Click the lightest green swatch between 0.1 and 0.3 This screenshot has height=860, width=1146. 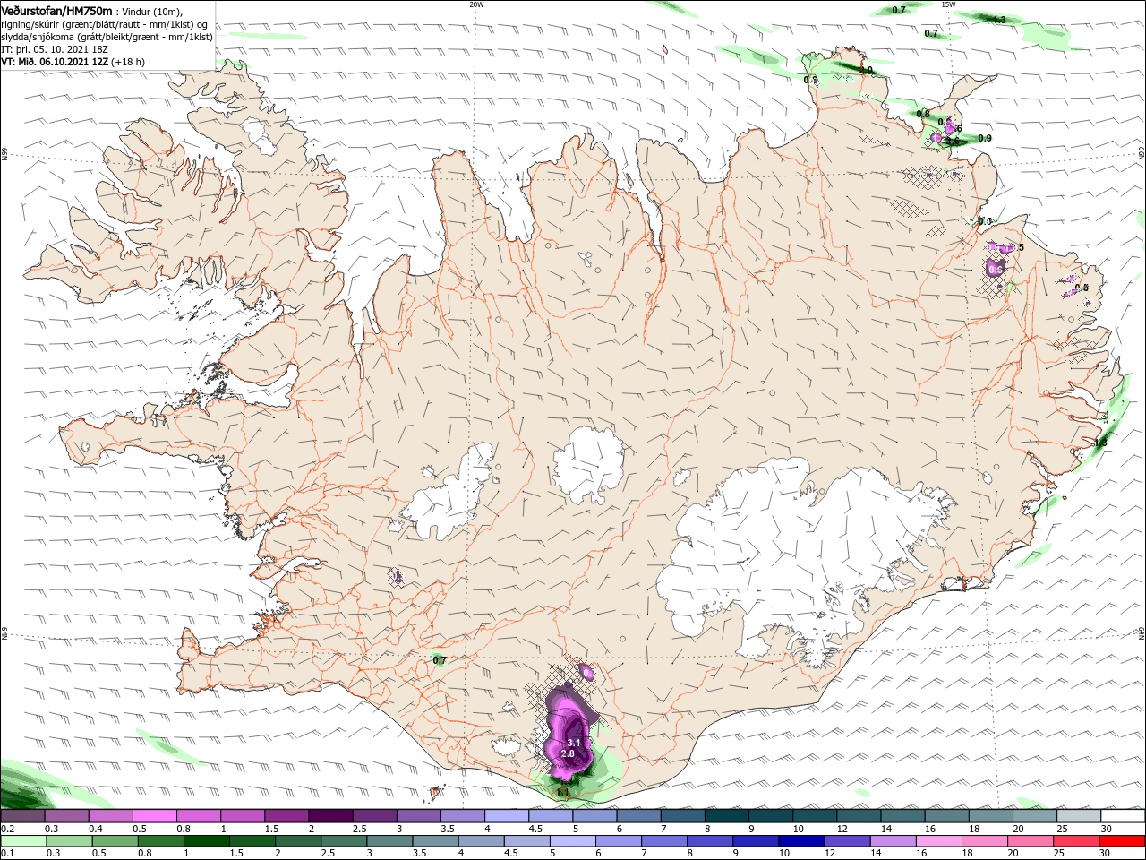(x=22, y=841)
